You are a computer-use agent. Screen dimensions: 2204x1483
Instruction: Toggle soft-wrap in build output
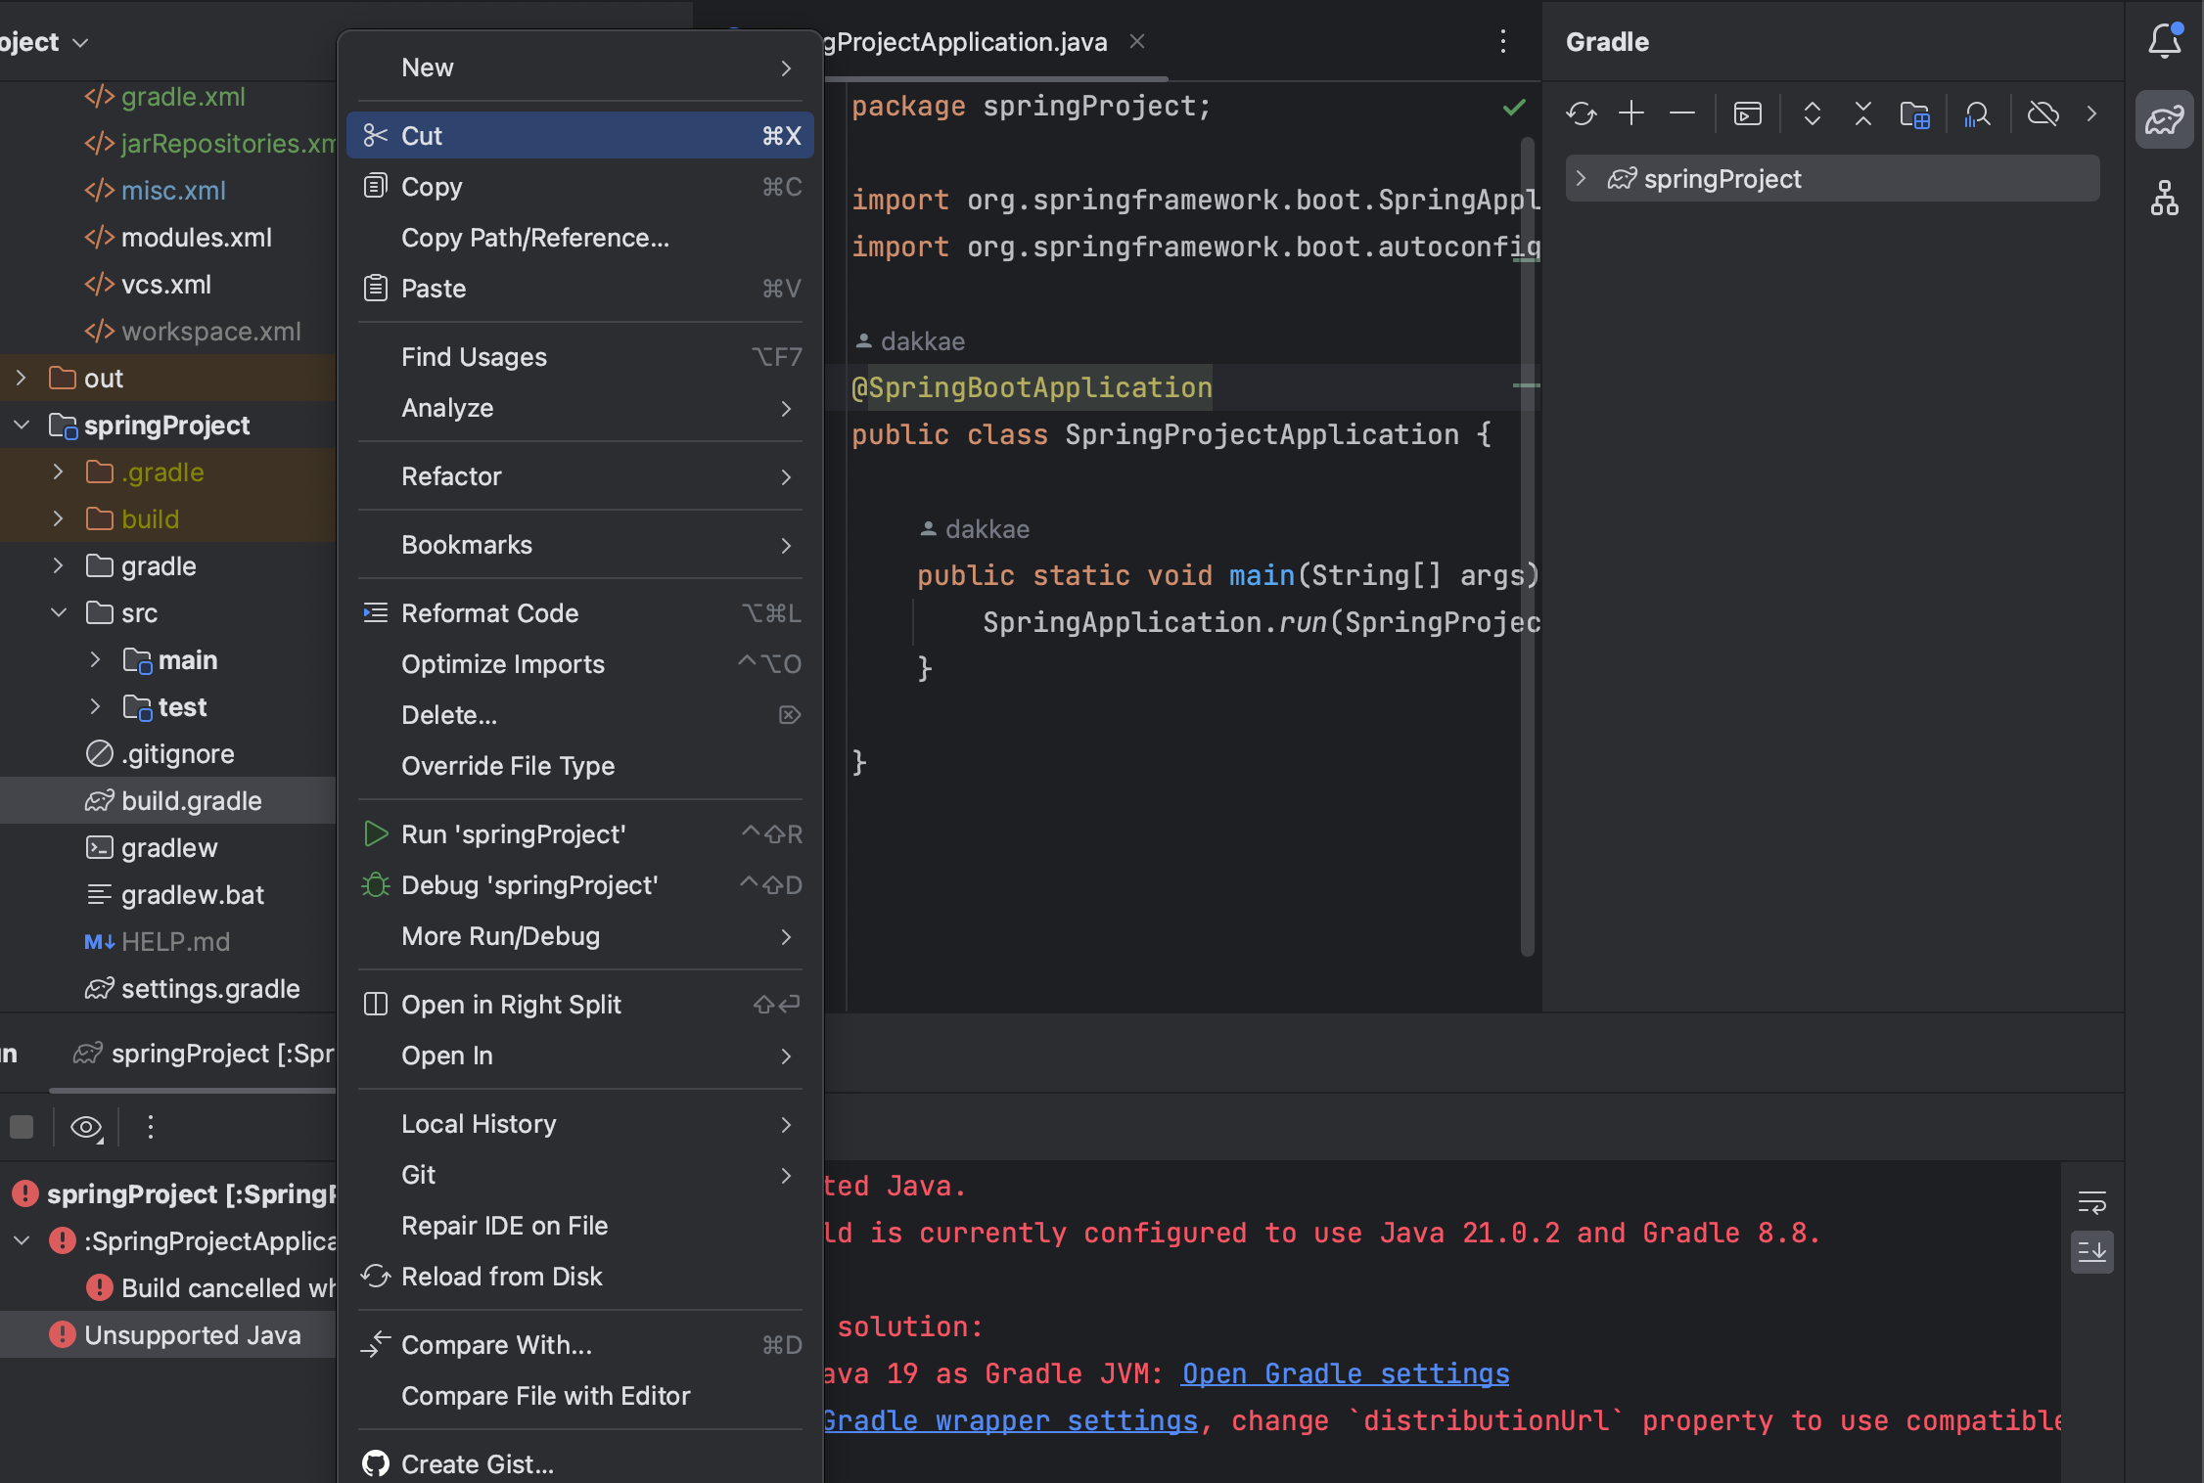[2091, 1202]
